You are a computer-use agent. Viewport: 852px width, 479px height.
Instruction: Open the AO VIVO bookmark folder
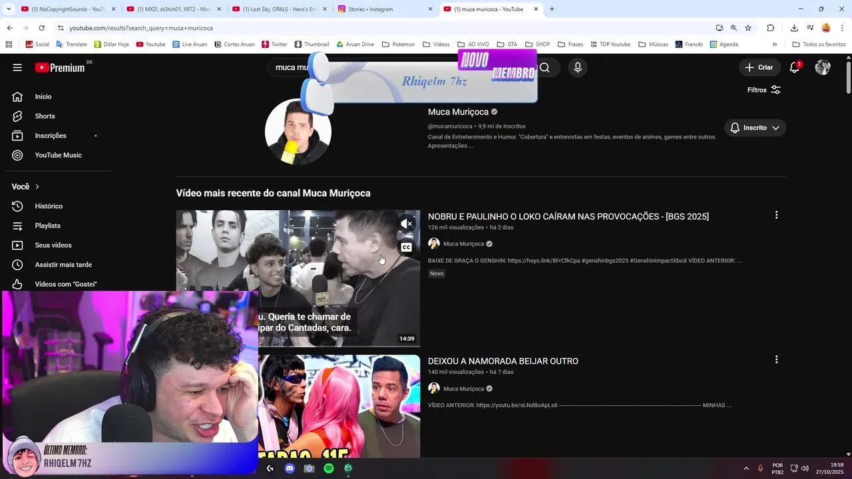point(473,45)
